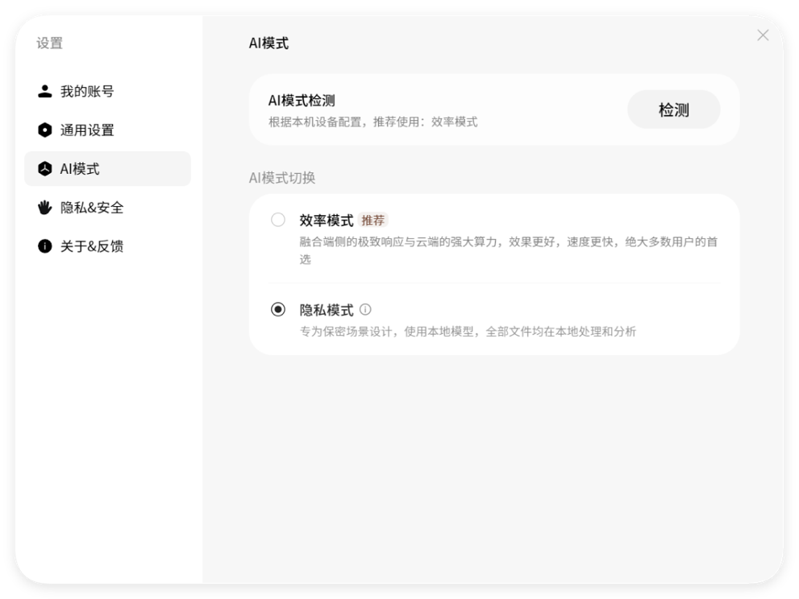Open the 通用设置 page

tap(107, 130)
